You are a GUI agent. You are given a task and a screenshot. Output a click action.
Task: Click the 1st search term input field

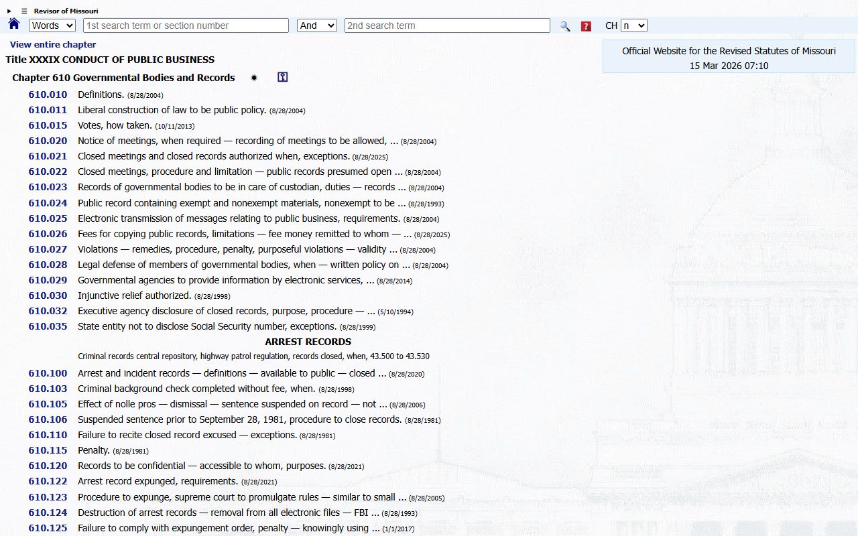click(x=186, y=25)
